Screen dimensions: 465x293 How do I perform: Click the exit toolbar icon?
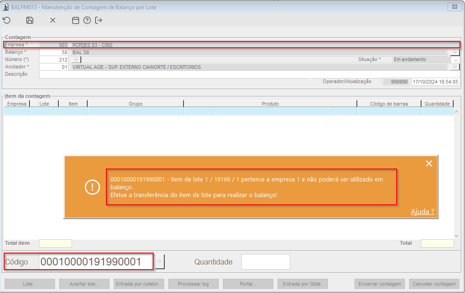99,20
